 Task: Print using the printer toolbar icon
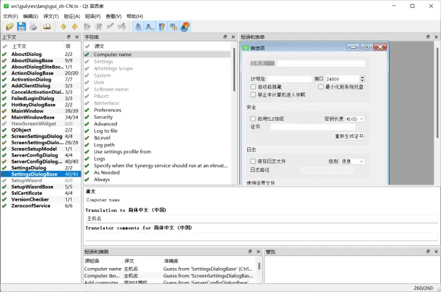(33, 27)
